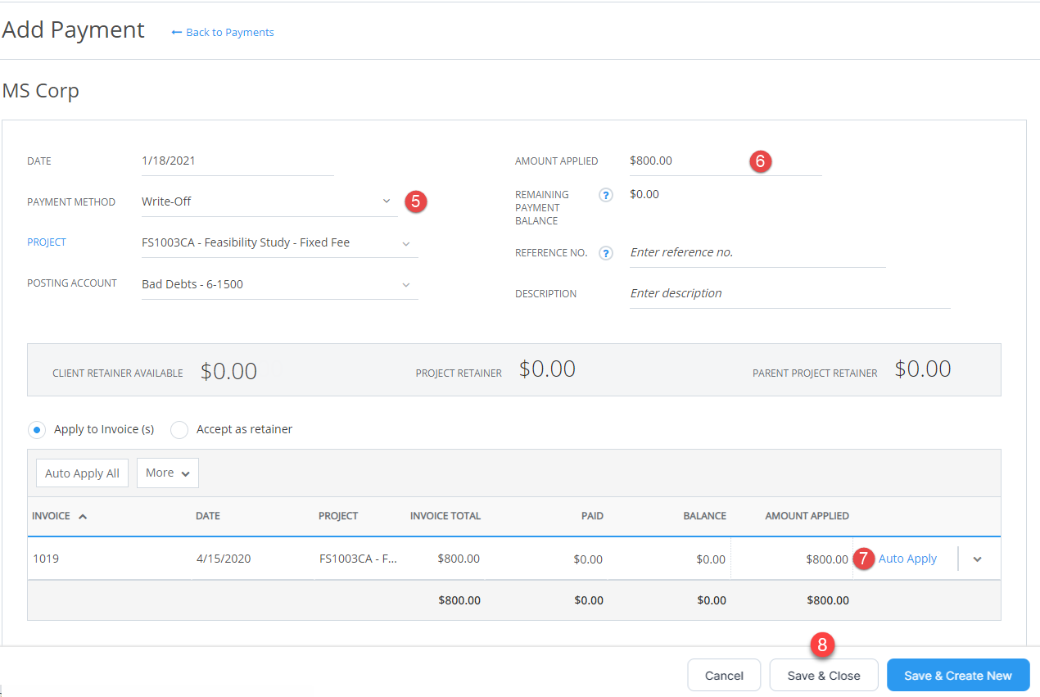This screenshot has height=697, width=1040.
Task: Click Auto Apply All button
Action: click(x=82, y=473)
